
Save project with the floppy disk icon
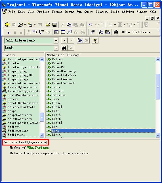pos(54,25)
